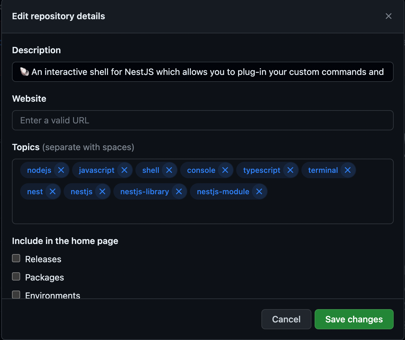Save changes to repository details

point(354,319)
